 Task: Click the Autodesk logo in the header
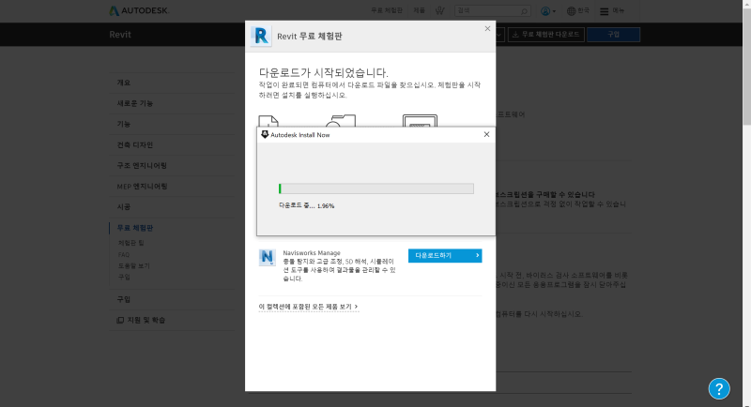[x=139, y=10]
